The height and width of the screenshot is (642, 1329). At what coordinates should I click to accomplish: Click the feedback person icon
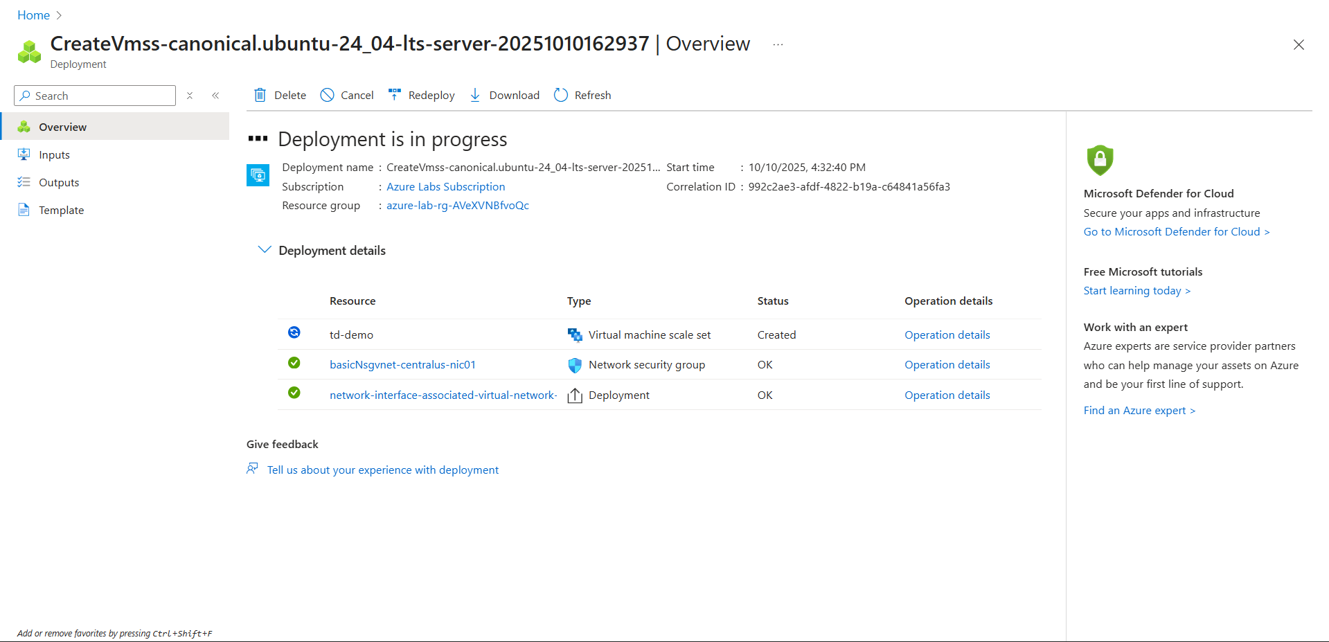253,469
